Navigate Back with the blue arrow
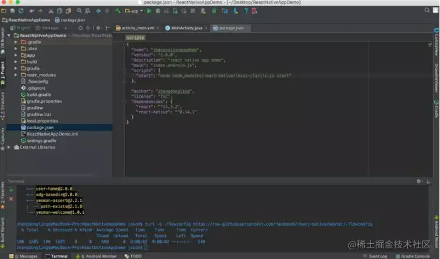 (98, 11)
